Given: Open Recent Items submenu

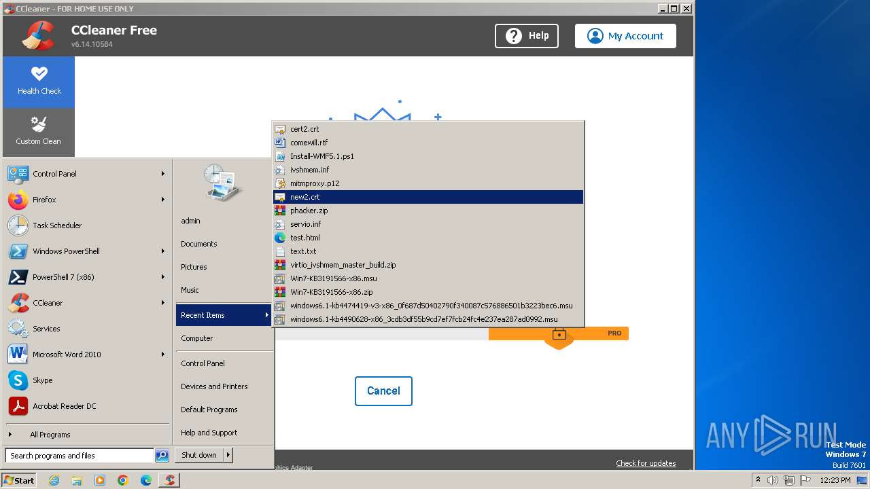Looking at the screenshot, I should (224, 315).
